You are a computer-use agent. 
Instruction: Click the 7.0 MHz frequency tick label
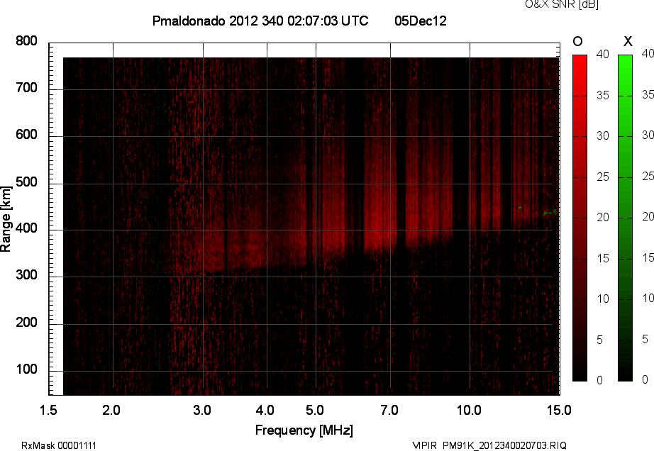click(389, 410)
